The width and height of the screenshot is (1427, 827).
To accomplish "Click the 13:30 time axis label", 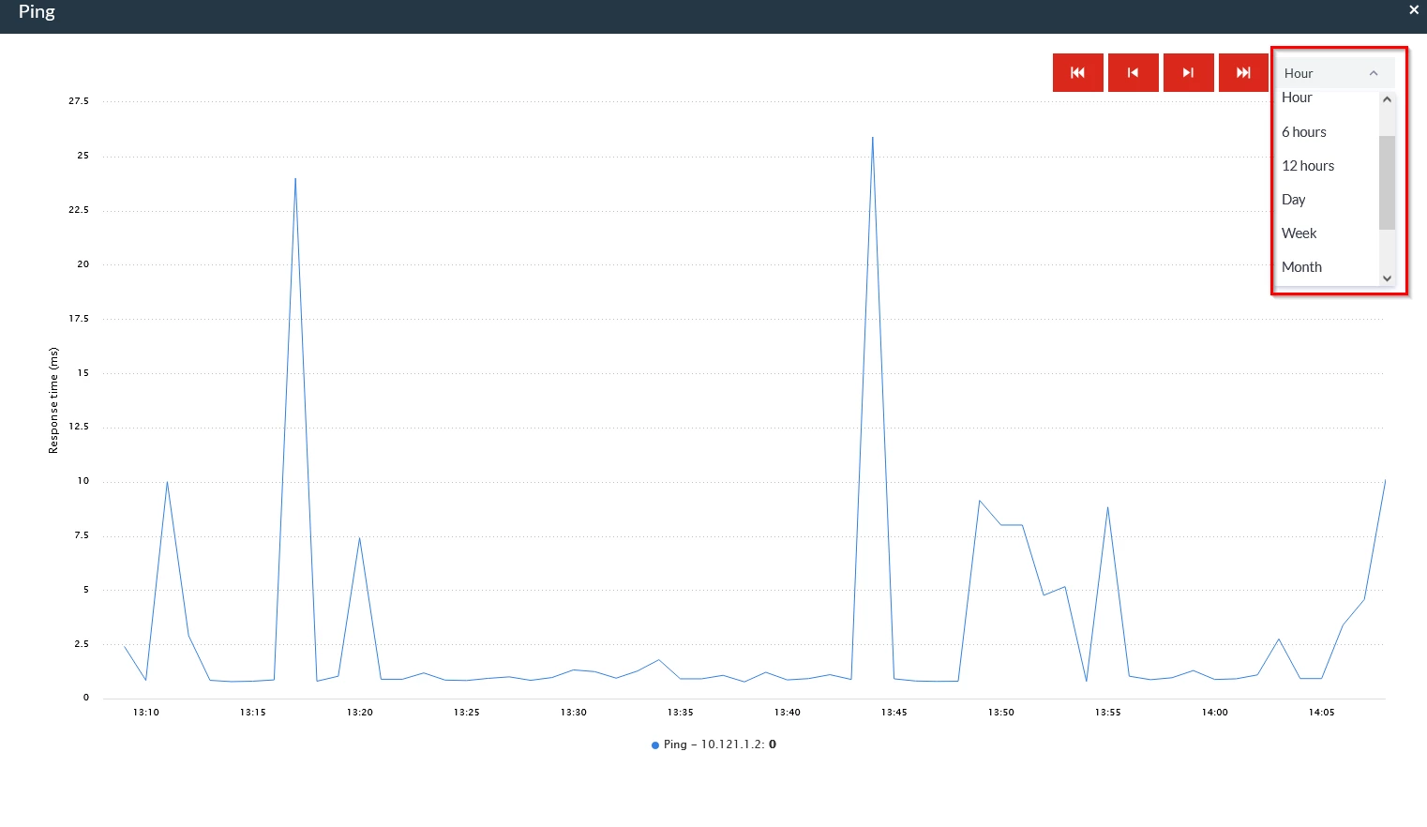I will point(573,713).
